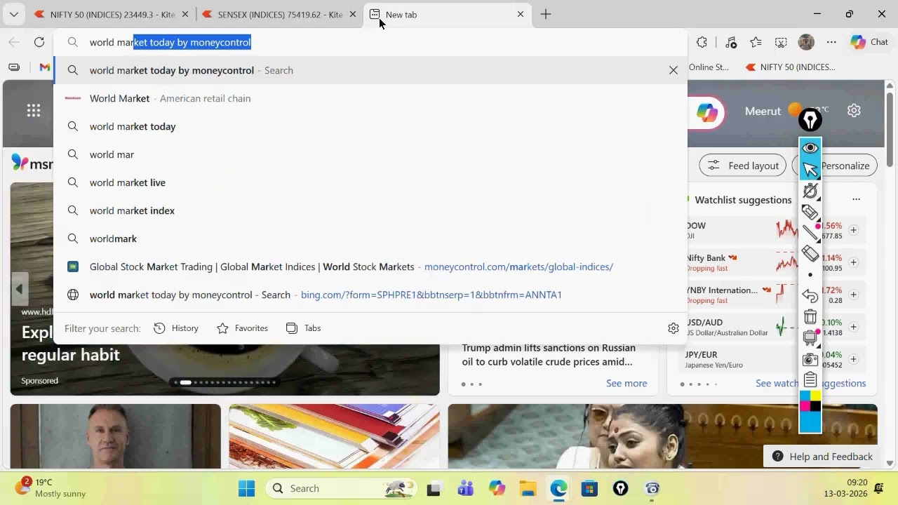Select the cursor mode arrow tool
Screen dimensions: 898x505
point(810,169)
